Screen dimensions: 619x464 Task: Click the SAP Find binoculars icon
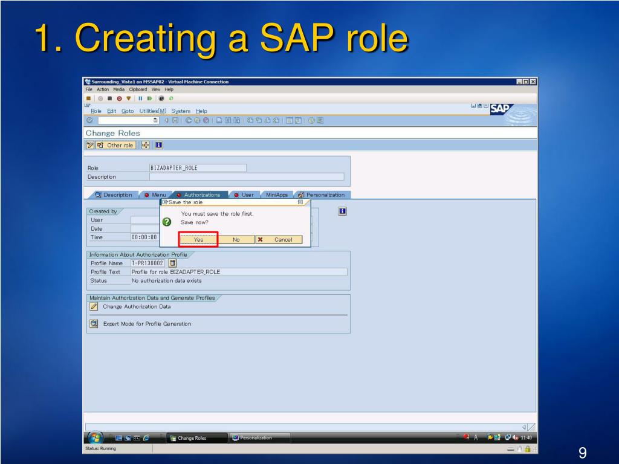point(228,120)
